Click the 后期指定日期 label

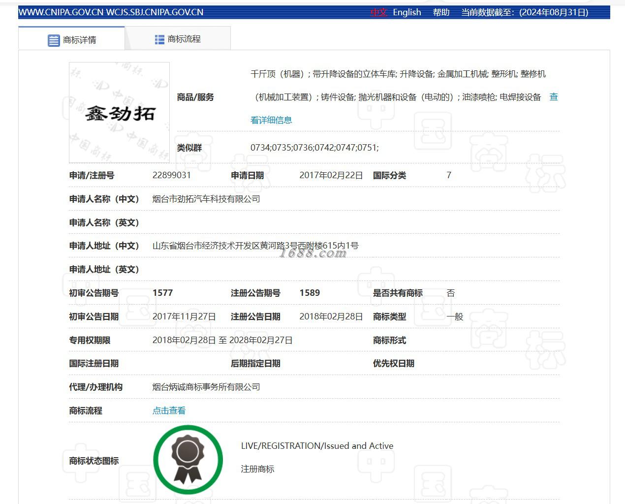click(255, 363)
